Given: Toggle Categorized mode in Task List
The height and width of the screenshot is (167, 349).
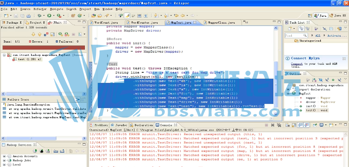Looking at the screenshot, I should [301, 29].
